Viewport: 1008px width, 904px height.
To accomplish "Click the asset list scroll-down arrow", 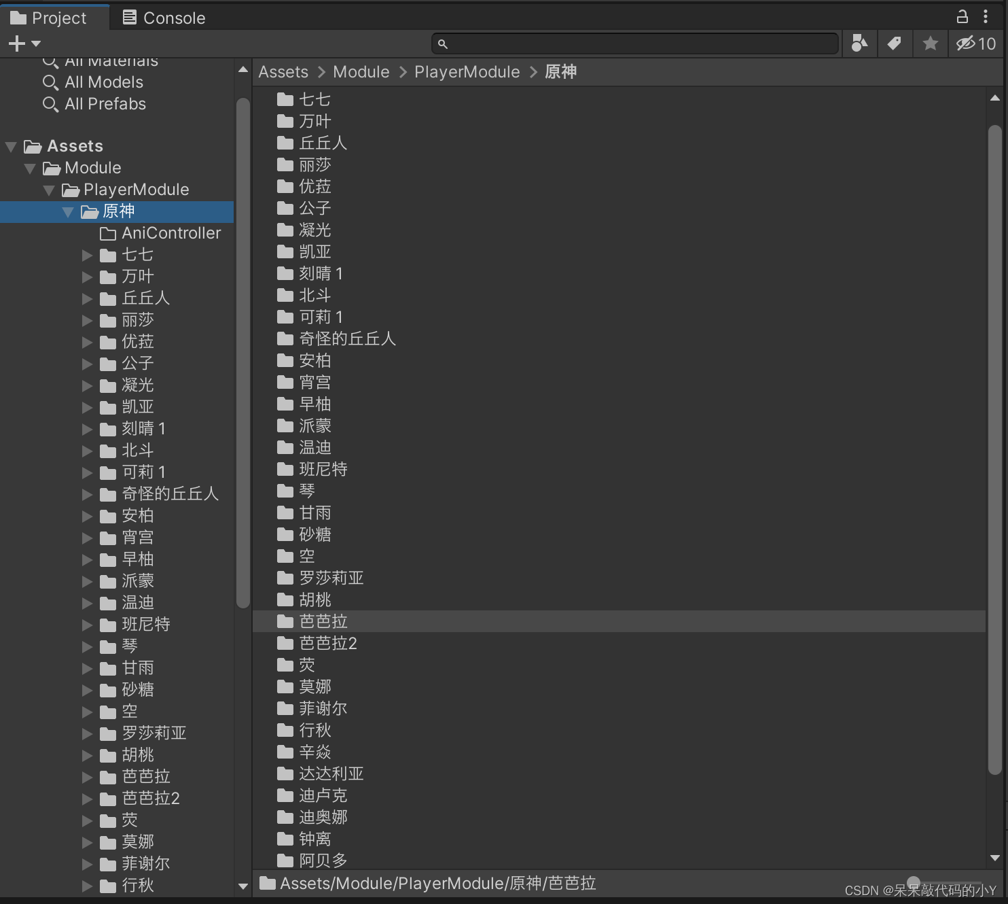I will (995, 858).
